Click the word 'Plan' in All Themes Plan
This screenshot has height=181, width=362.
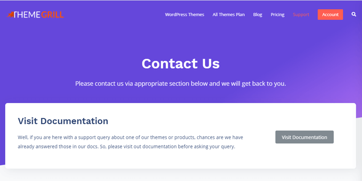pos(240,15)
